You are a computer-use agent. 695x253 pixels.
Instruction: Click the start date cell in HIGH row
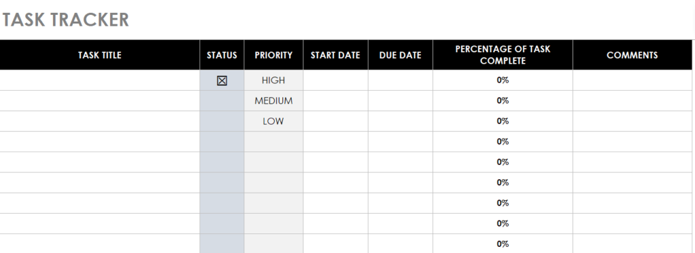click(335, 80)
